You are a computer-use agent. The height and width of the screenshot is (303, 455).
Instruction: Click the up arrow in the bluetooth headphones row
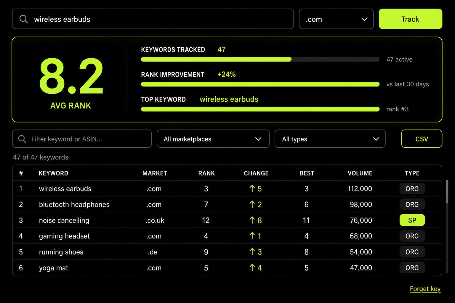click(x=252, y=204)
